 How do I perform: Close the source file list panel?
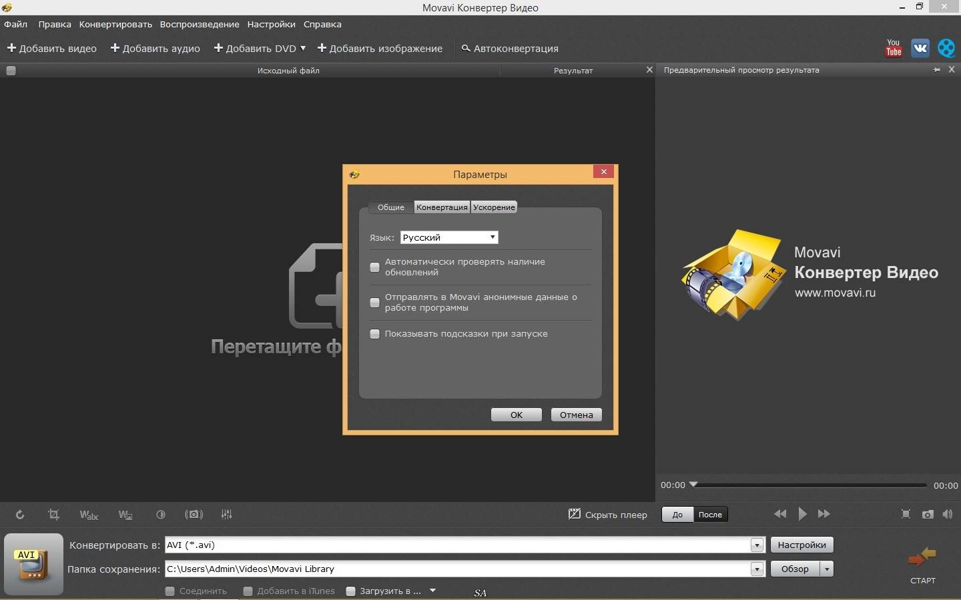tap(649, 69)
